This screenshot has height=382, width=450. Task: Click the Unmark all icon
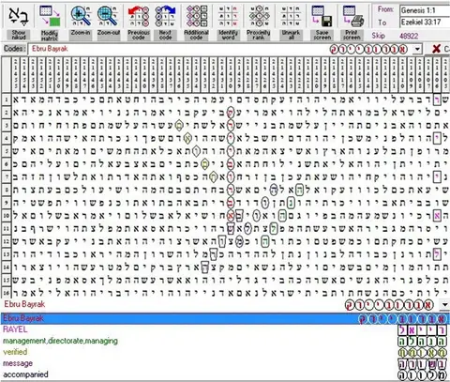tap(291, 16)
